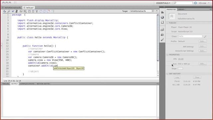213x120 pixels.
Task: Click the code editor scroll down arrow
Action: click(x=158, y=76)
